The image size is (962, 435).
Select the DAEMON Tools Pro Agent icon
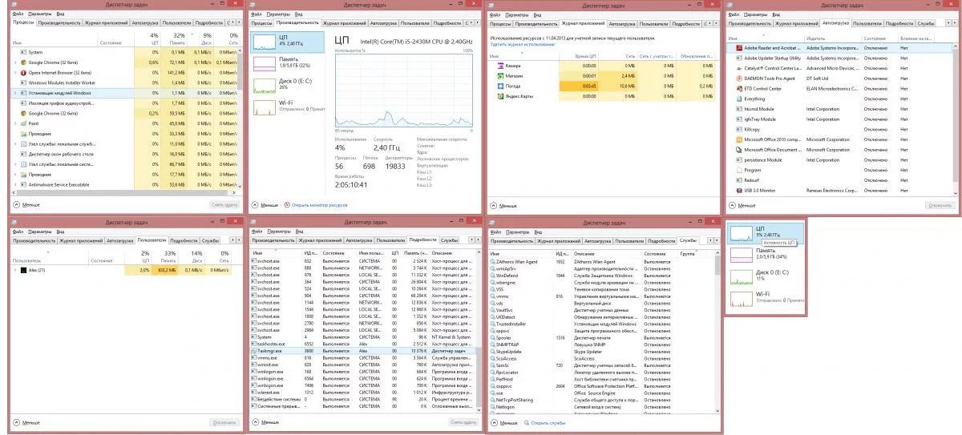(x=738, y=79)
